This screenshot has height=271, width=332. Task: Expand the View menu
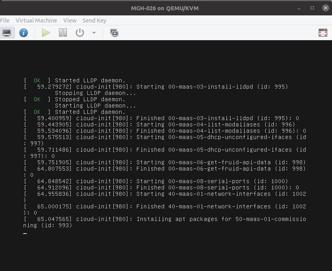click(x=70, y=20)
